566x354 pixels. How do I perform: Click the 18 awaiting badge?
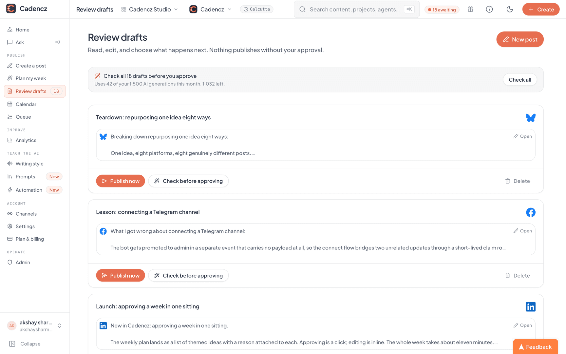(x=442, y=10)
